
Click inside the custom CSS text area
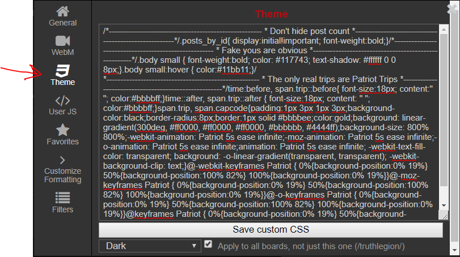coord(269,122)
